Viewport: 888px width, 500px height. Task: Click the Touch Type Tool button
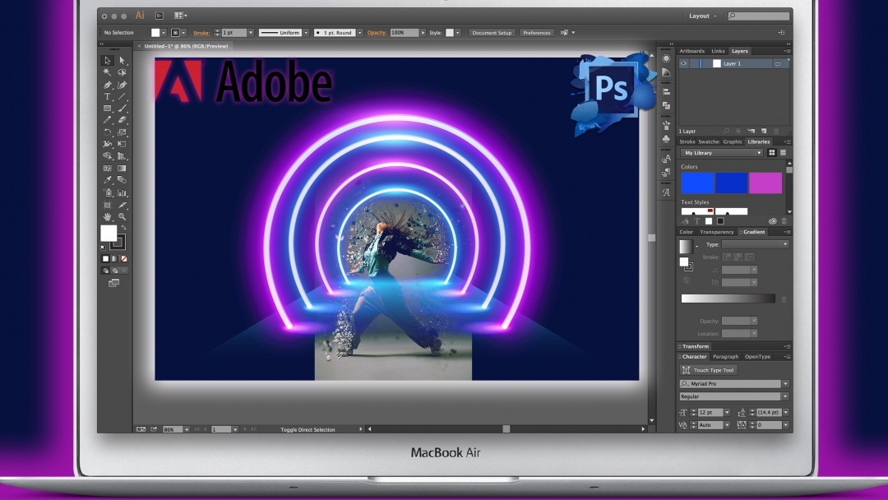coord(709,370)
